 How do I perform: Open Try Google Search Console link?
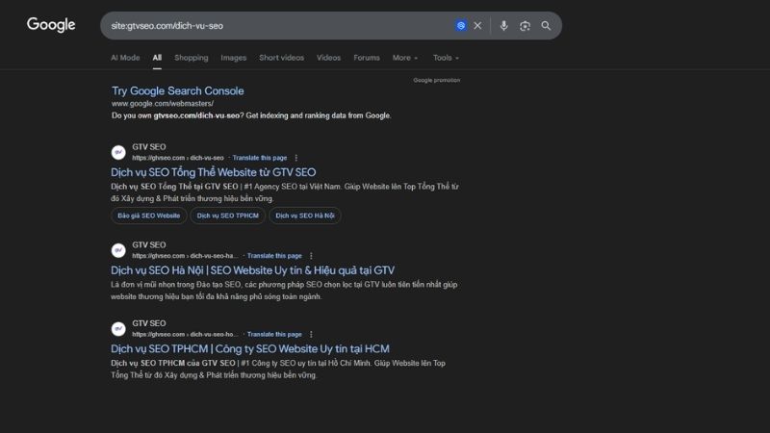click(178, 90)
